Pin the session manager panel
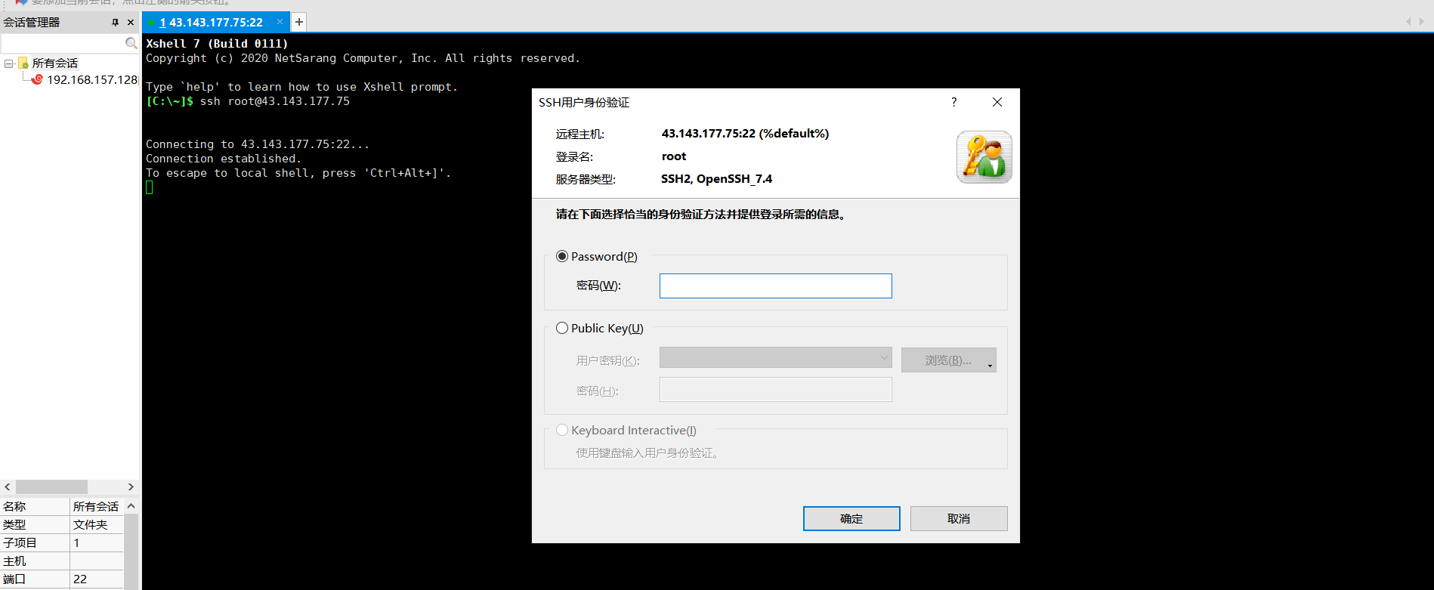The height and width of the screenshot is (590, 1434). (x=116, y=23)
